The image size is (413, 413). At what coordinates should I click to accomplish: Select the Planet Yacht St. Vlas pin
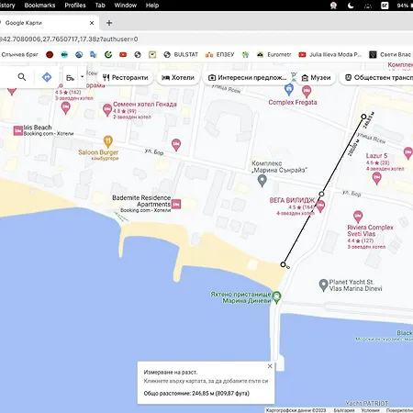323,285
